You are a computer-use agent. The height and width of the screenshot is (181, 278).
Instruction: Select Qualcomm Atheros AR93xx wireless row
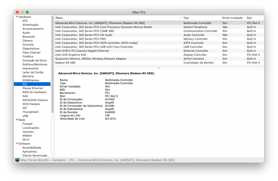click(x=159, y=59)
